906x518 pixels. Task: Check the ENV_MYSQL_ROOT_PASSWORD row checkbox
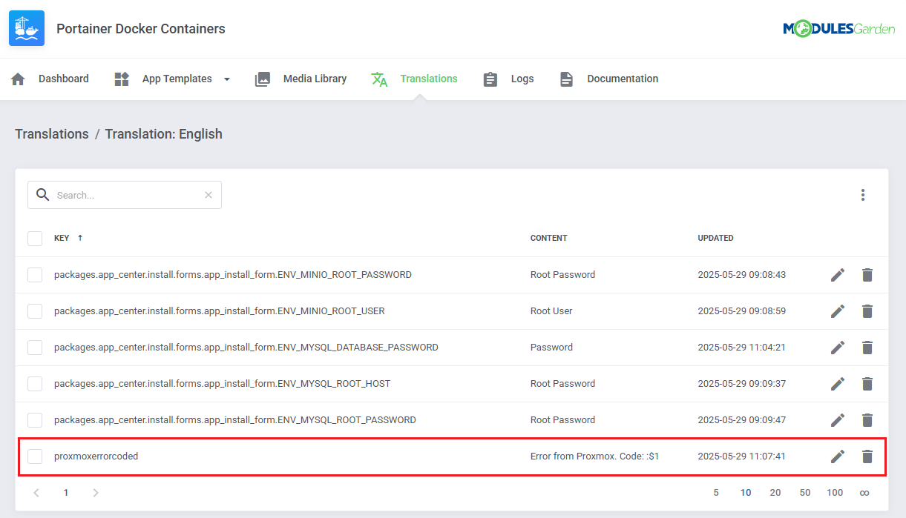click(35, 420)
